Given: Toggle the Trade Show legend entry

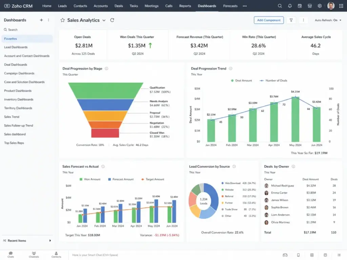Looking at the screenshot, I should coord(239,209).
